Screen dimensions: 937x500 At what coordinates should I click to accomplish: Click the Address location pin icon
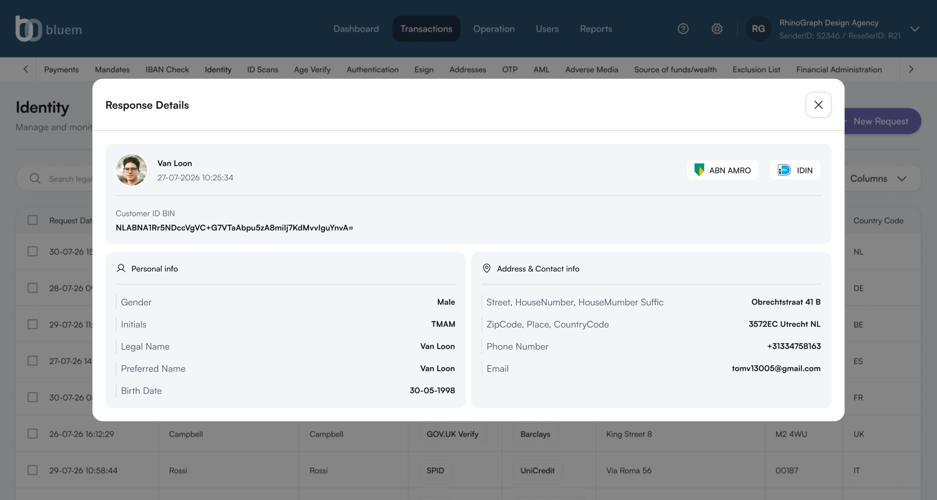[486, 268]
